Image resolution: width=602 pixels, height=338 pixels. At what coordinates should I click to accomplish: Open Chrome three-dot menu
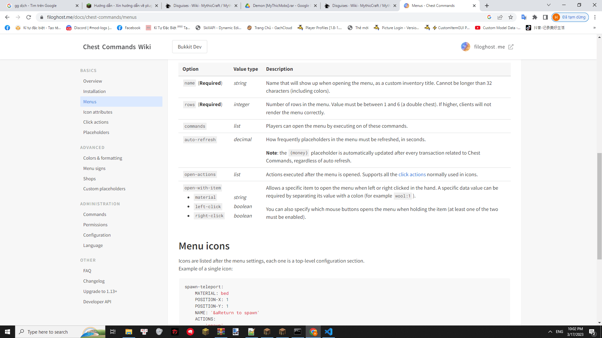[595, 17]
